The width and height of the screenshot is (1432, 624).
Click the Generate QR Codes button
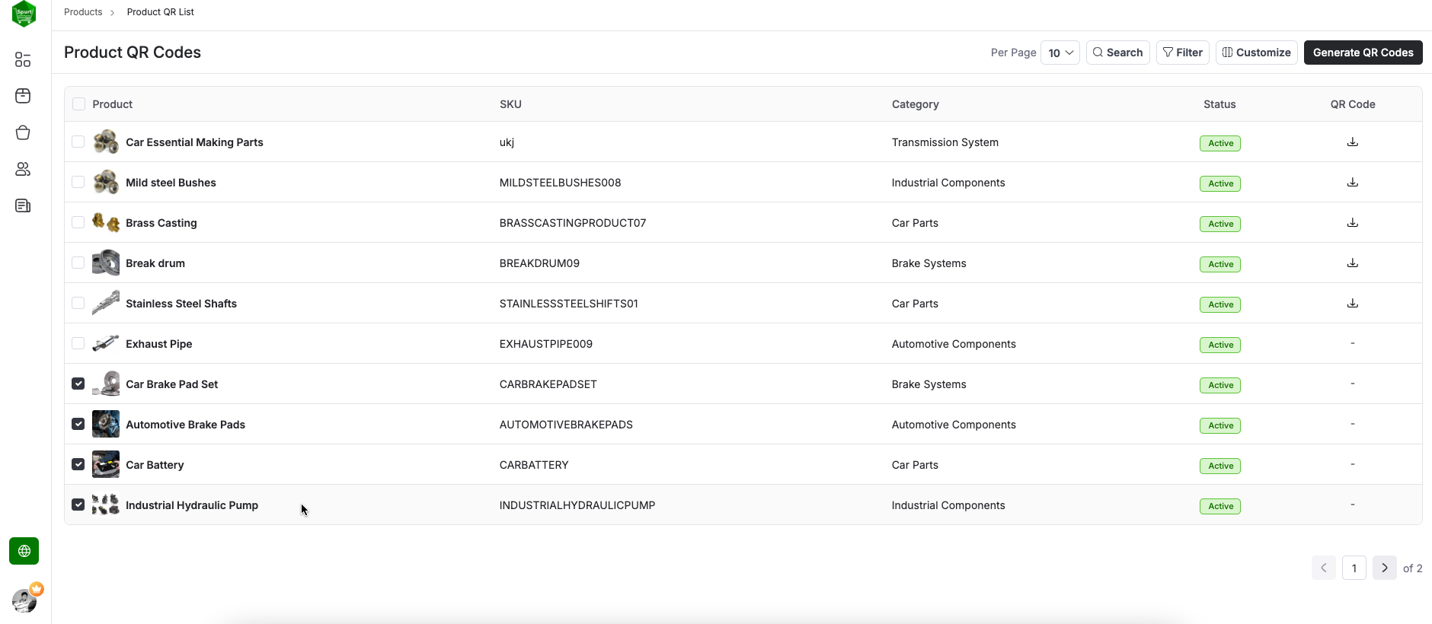coord(1363,53)
